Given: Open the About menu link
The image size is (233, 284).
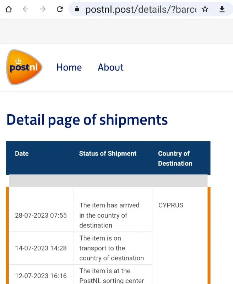Looking at the screenshot, I should pos(110,67).
